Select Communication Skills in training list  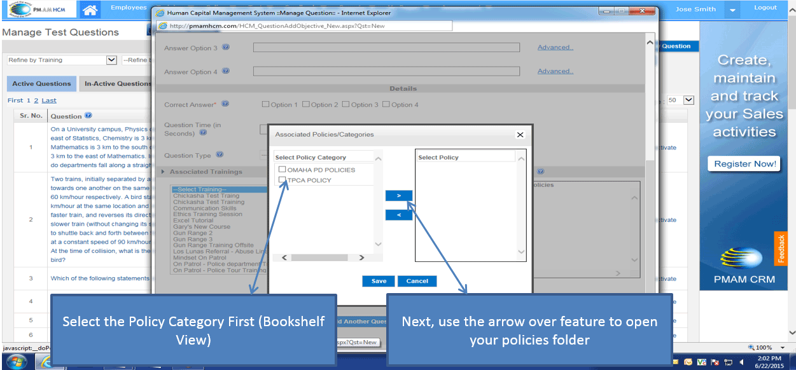click(x=205, y=209)
